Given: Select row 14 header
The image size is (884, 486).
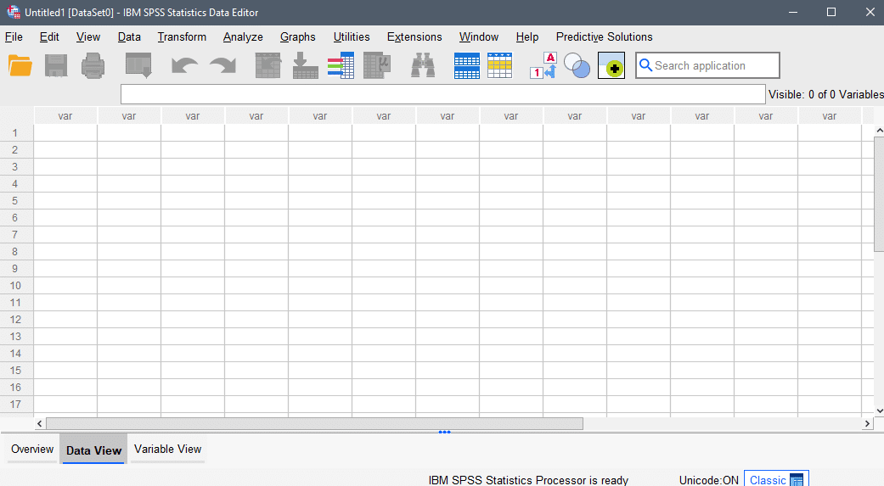Looking at the screenshot, I should tap(15, 354).
